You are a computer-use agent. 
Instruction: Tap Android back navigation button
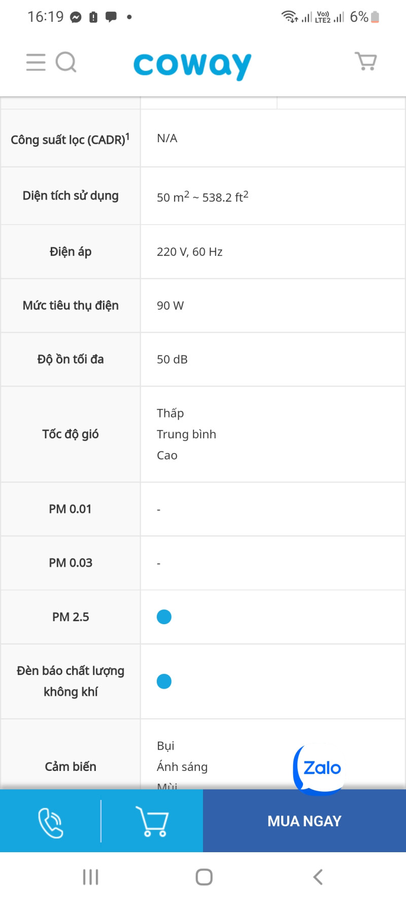point(318,877)
